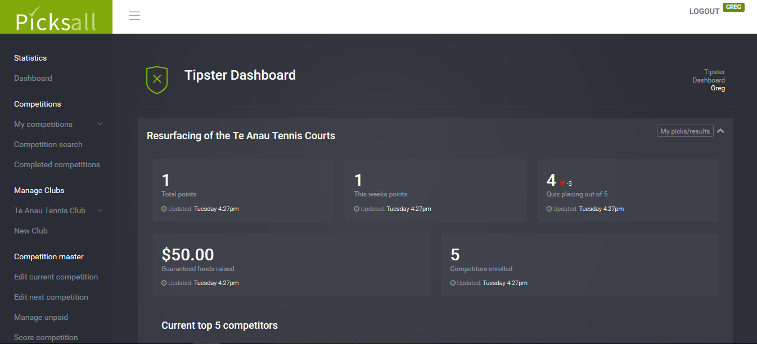The width and height of the screenshot is (757, 344).
Task: Open Edit current competition
Action: (x=56, y=277)
